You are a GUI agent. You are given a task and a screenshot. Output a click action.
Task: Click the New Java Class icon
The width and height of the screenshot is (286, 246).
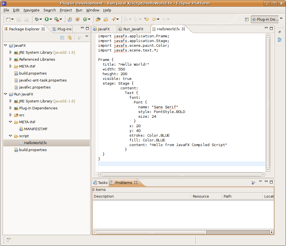(85, 19)
